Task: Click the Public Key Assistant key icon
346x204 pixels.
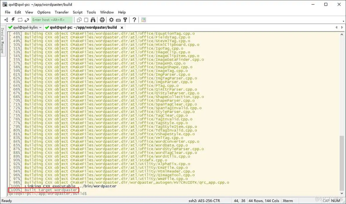Action: (x=125, y=20)
